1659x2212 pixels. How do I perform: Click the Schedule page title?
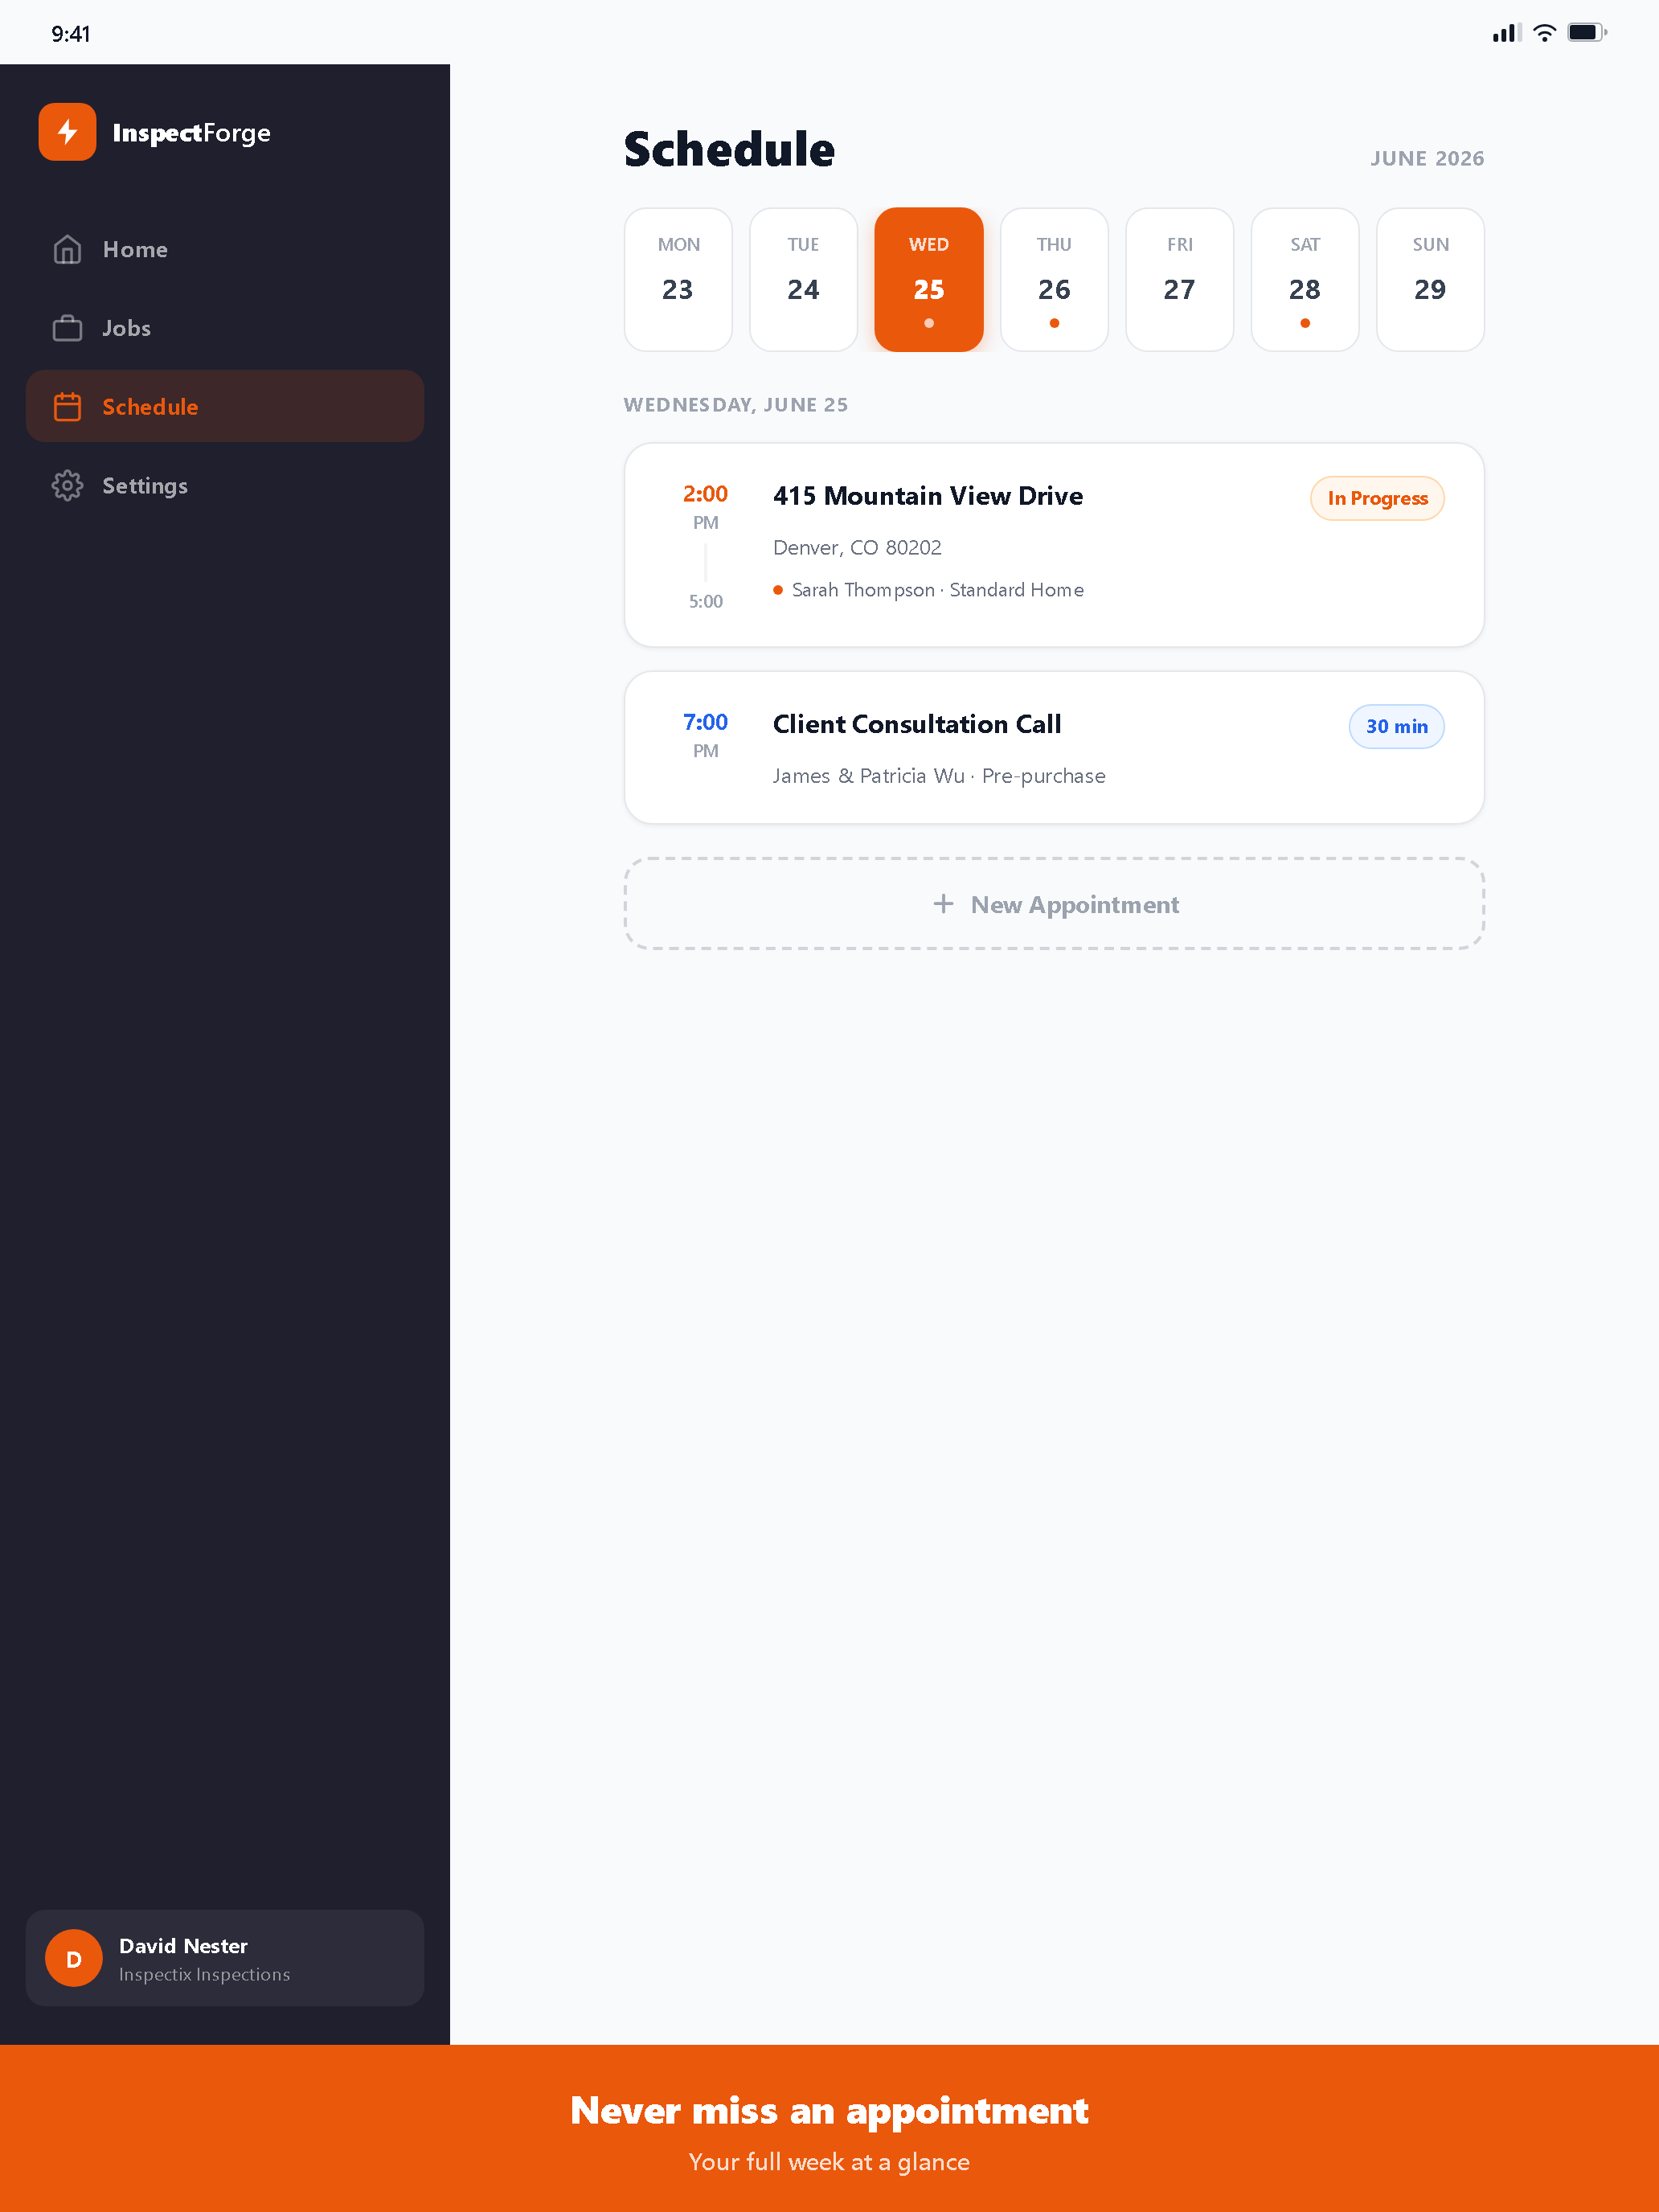pos(729,150)
